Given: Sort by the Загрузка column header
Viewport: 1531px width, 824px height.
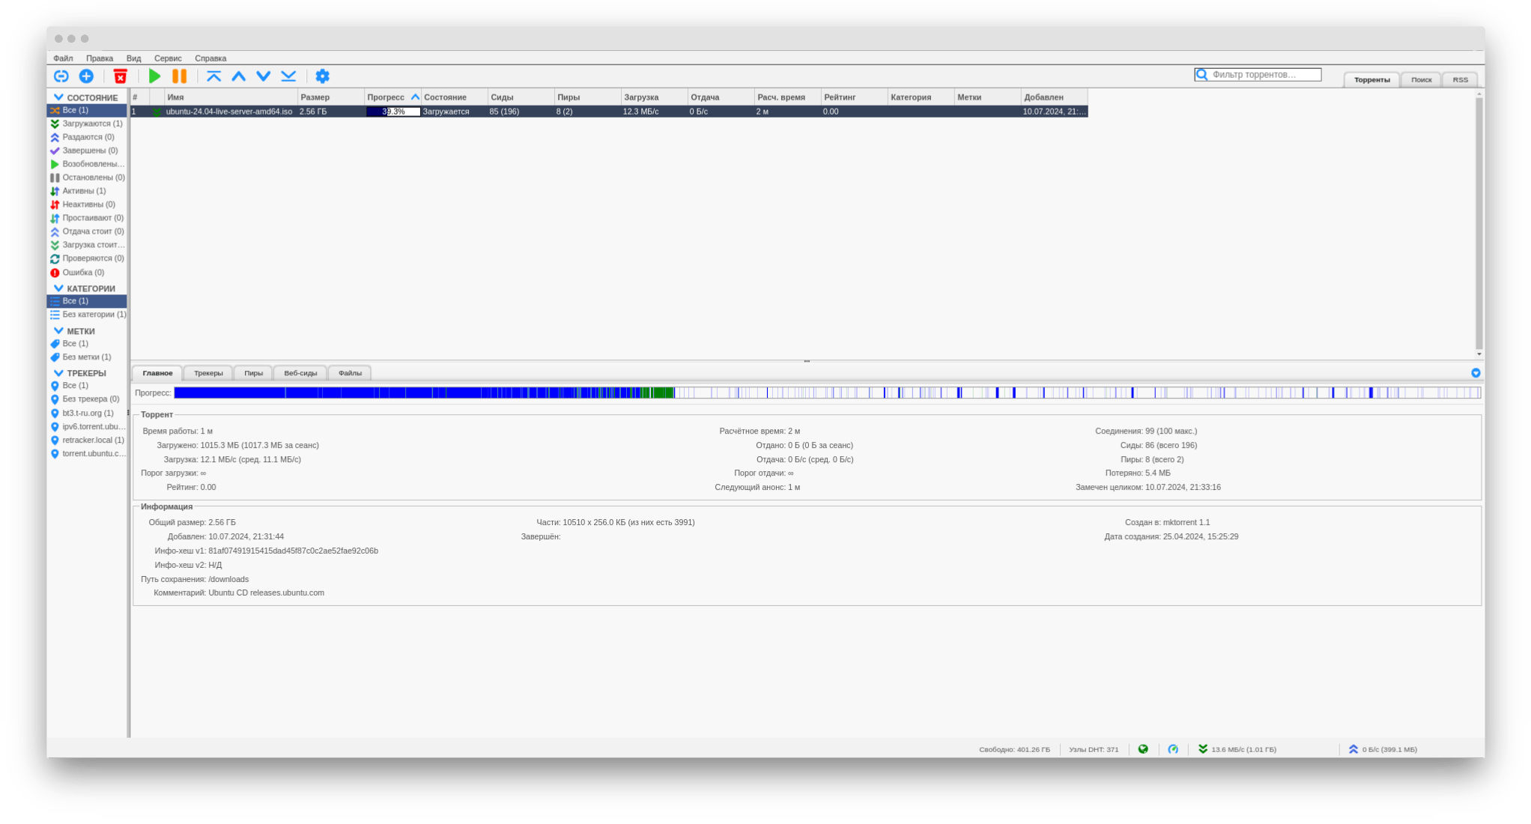Looking at the screenshot, I should tap(654, 97).
